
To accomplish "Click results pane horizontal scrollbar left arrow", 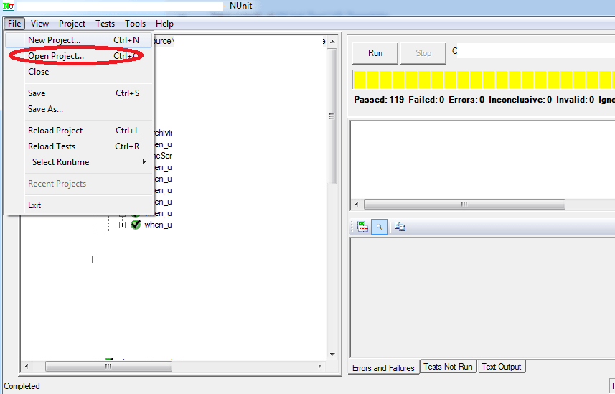I will click(x=357, y=204).
